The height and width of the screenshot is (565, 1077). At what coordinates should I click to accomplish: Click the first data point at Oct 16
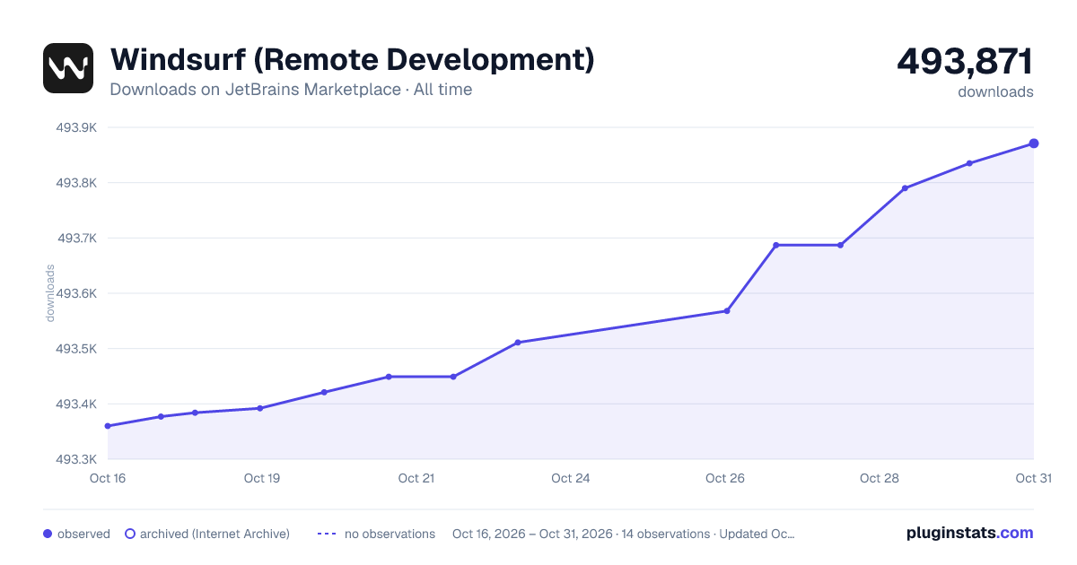(x=108, y=426)
